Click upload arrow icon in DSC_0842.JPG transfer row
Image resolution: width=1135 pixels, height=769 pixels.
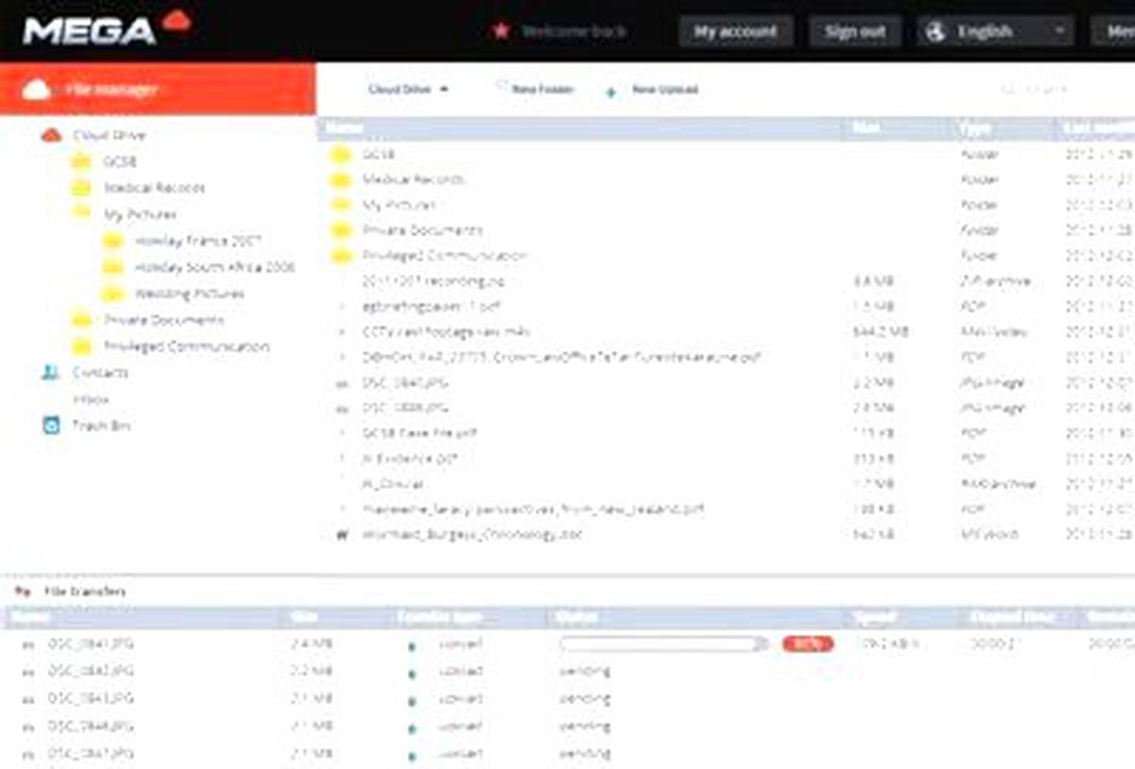click(x=411, y=673)
